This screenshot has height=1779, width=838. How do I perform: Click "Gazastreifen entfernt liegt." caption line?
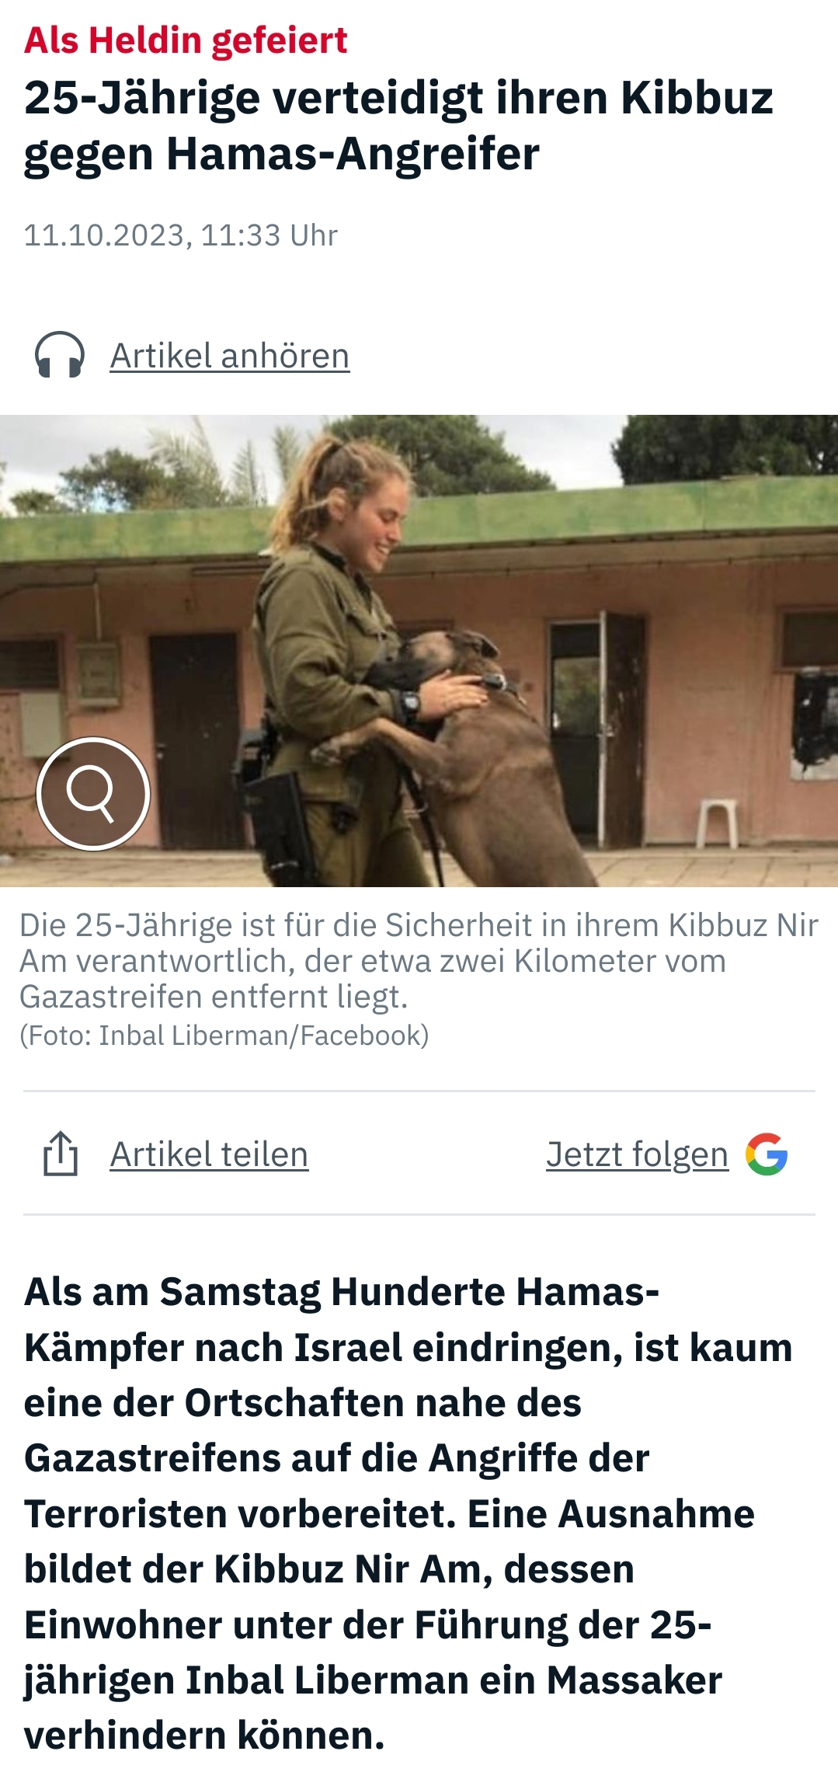[x=214, y=997]
